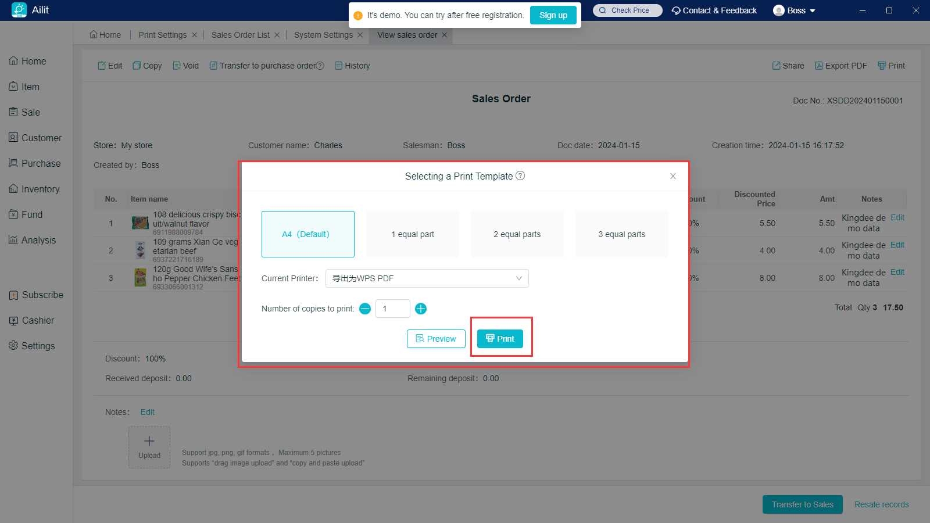Click the copies number input field

392,309
